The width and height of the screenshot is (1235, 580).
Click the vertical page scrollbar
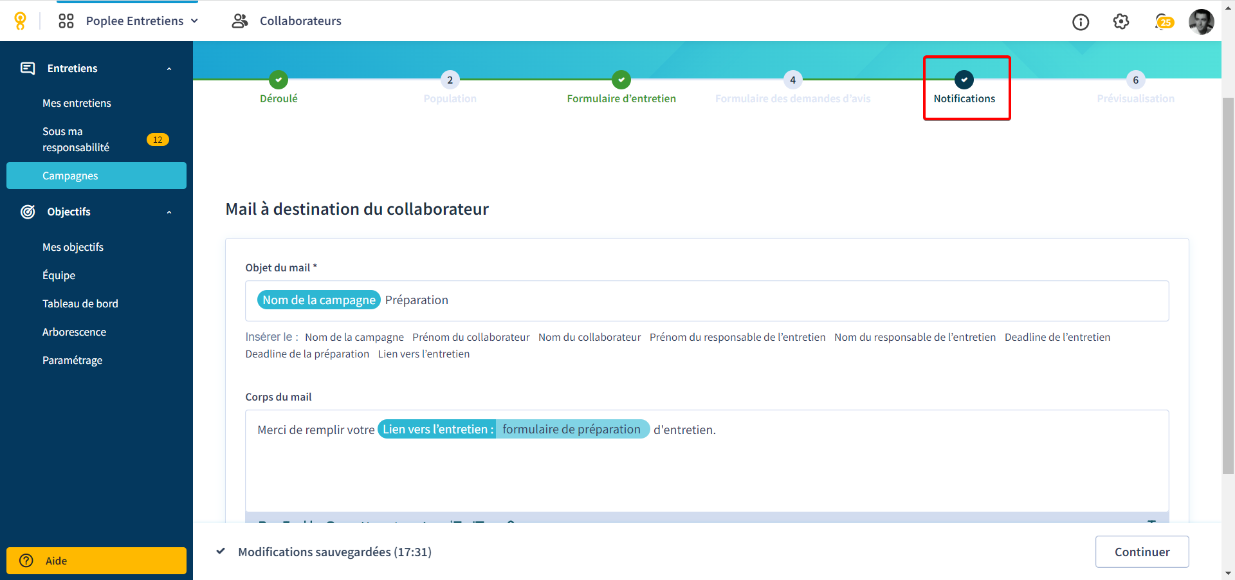click(1228, 286)
